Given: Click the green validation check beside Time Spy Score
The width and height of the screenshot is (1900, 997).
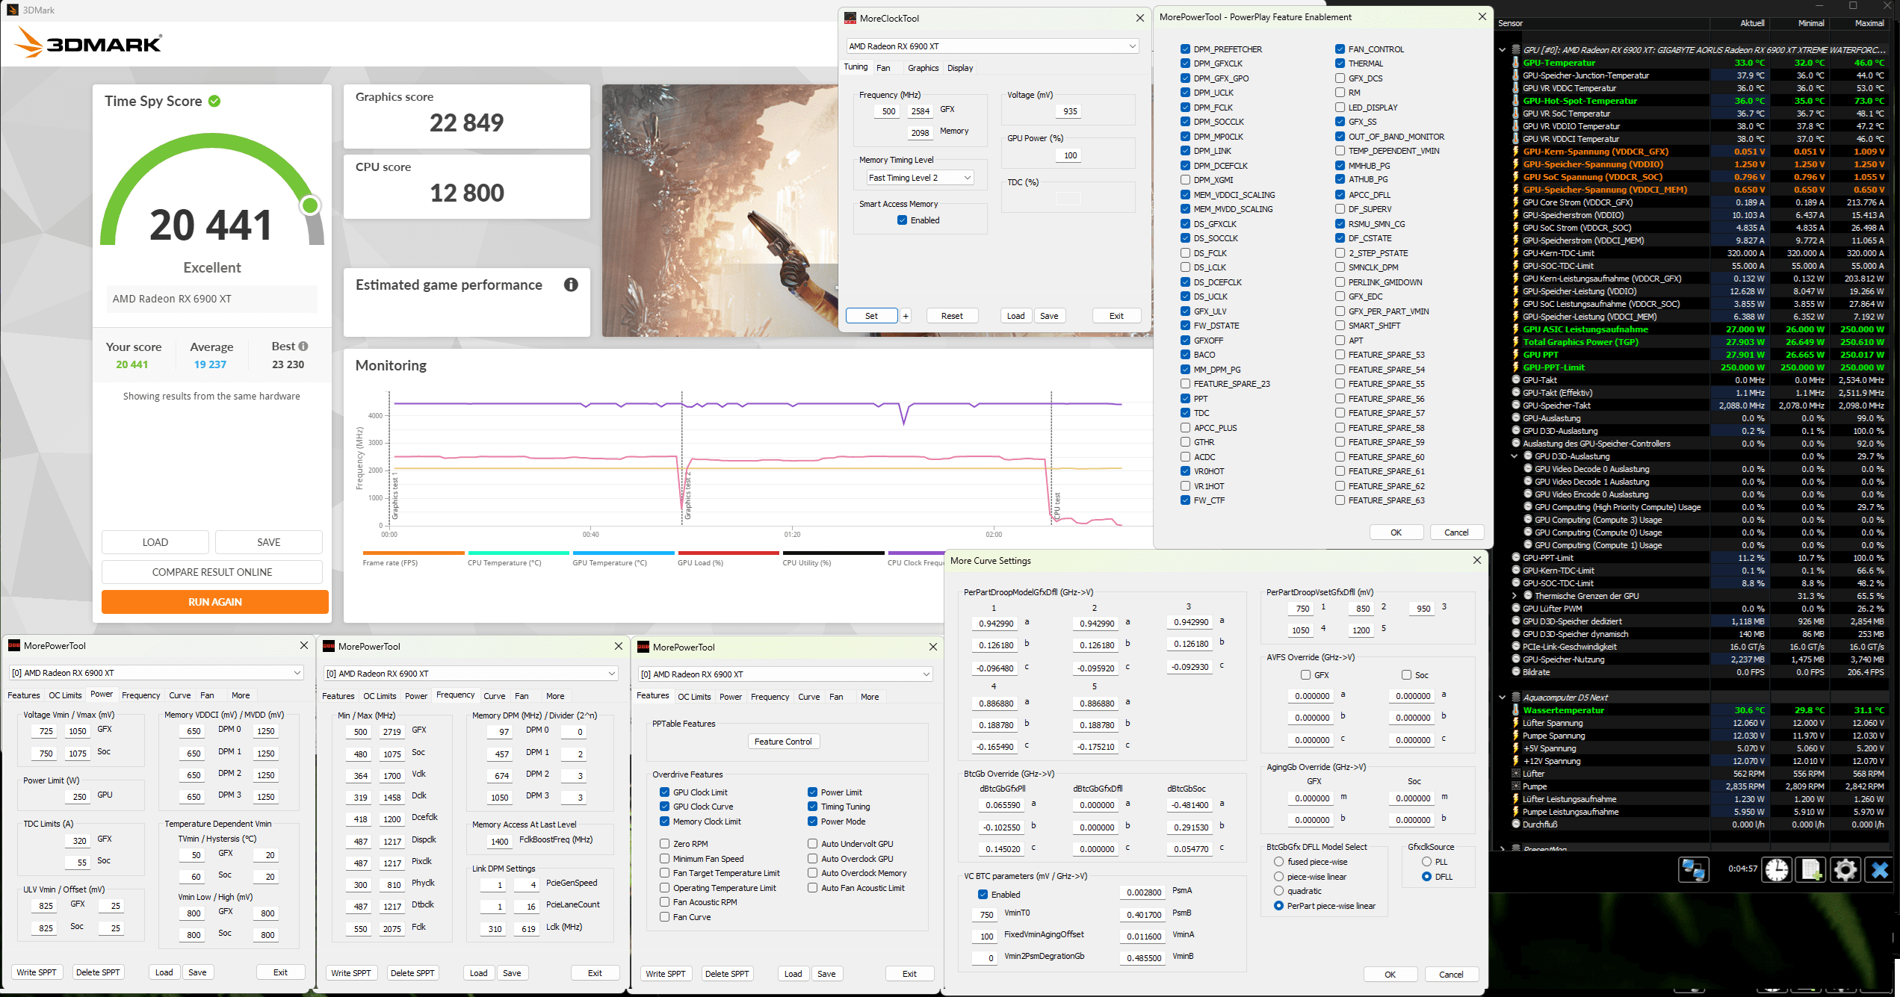Looking at the screenshot, I should tap(214, 101).
